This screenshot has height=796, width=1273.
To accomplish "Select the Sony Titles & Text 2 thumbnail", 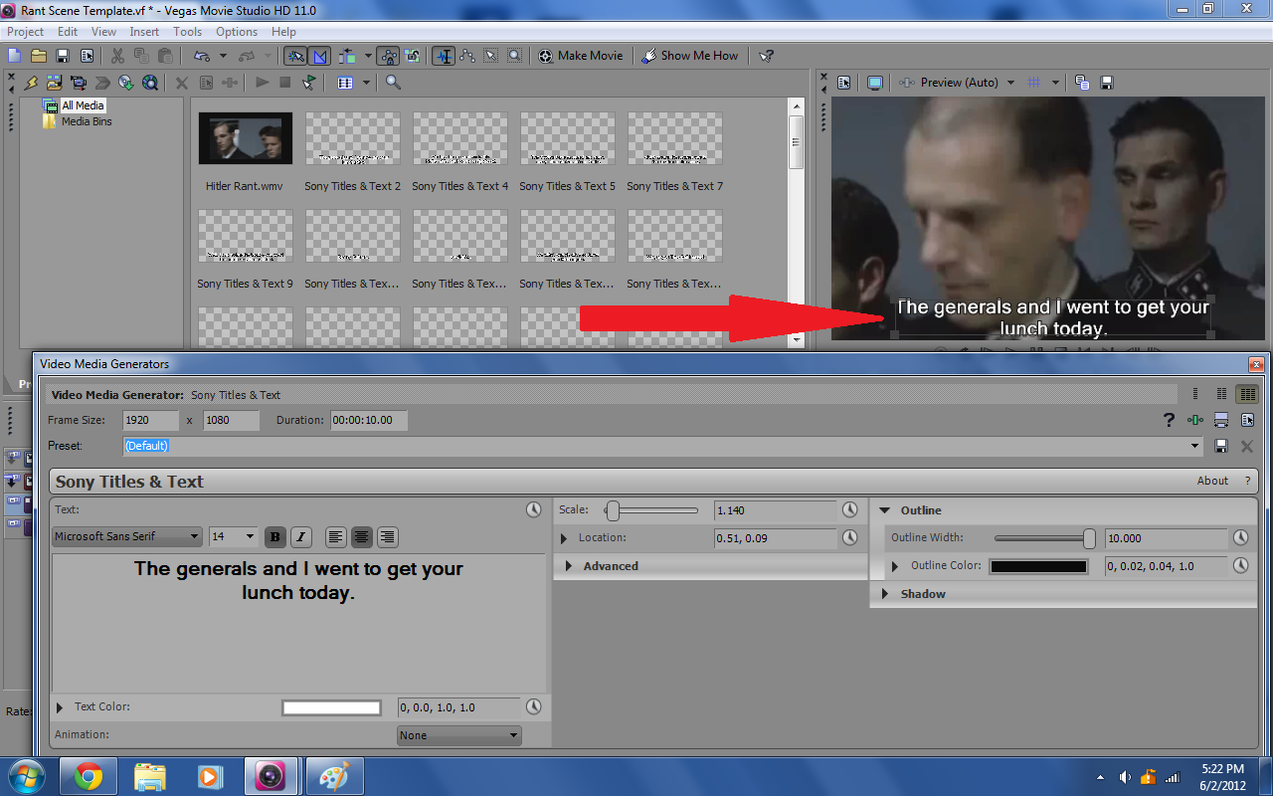I will 352,138.
